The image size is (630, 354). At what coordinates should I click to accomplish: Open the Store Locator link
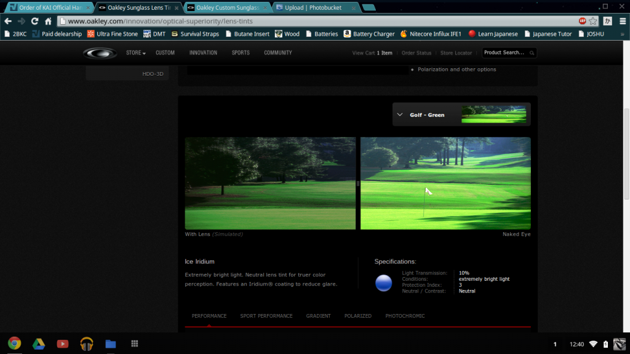(456, 53)
